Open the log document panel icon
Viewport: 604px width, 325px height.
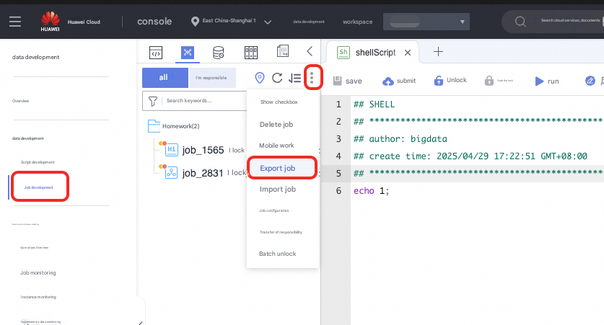pyautogui.click(x=283, y=51)
